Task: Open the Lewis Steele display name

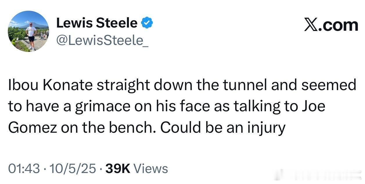Action: [97, 23]
